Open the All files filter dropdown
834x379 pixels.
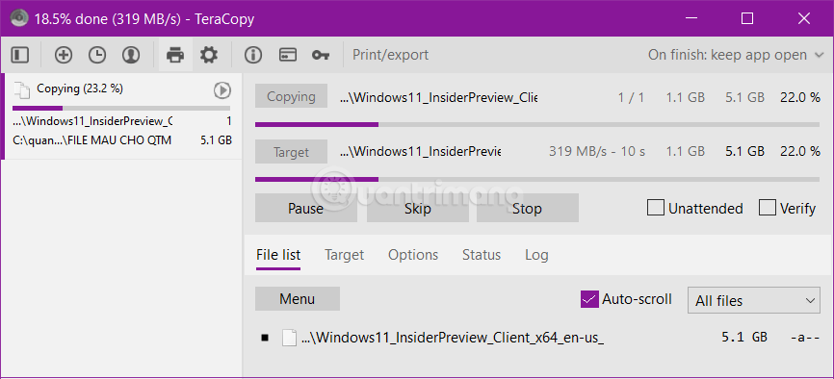[x=754, y=301]
